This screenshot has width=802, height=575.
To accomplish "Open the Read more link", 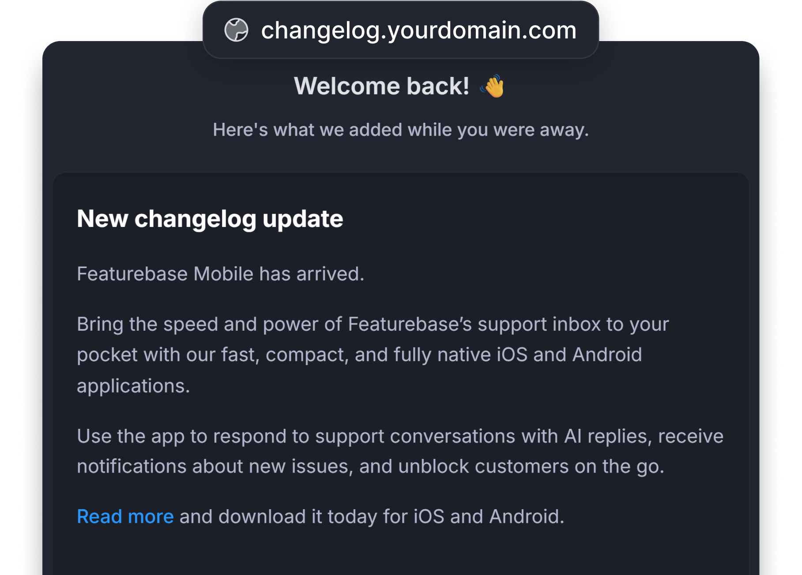I will [x=125, y=516].
